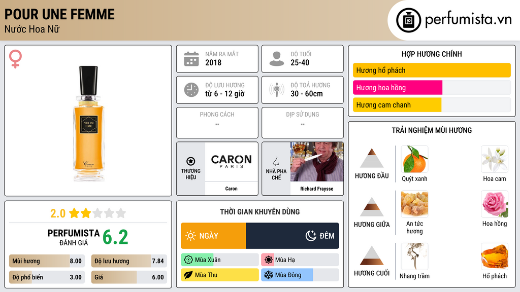Screen dimensions: 520x292
Task: Click the Hương hổ phách accord bar
Action: point(432,70)
